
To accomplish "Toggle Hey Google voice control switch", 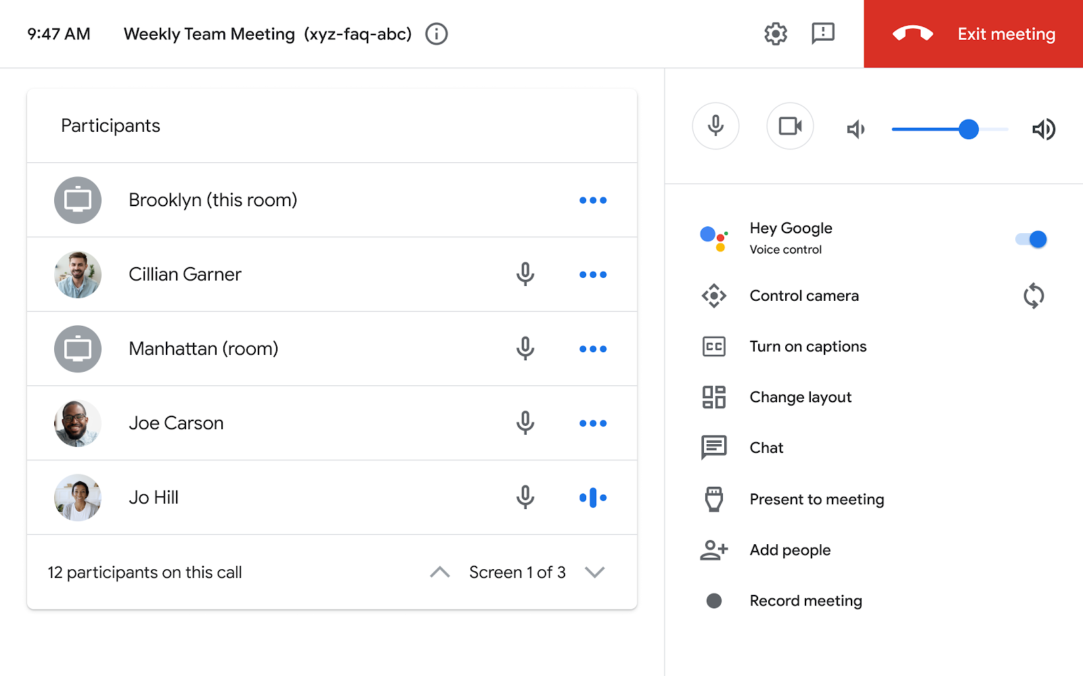I will tap(1031, 239).
